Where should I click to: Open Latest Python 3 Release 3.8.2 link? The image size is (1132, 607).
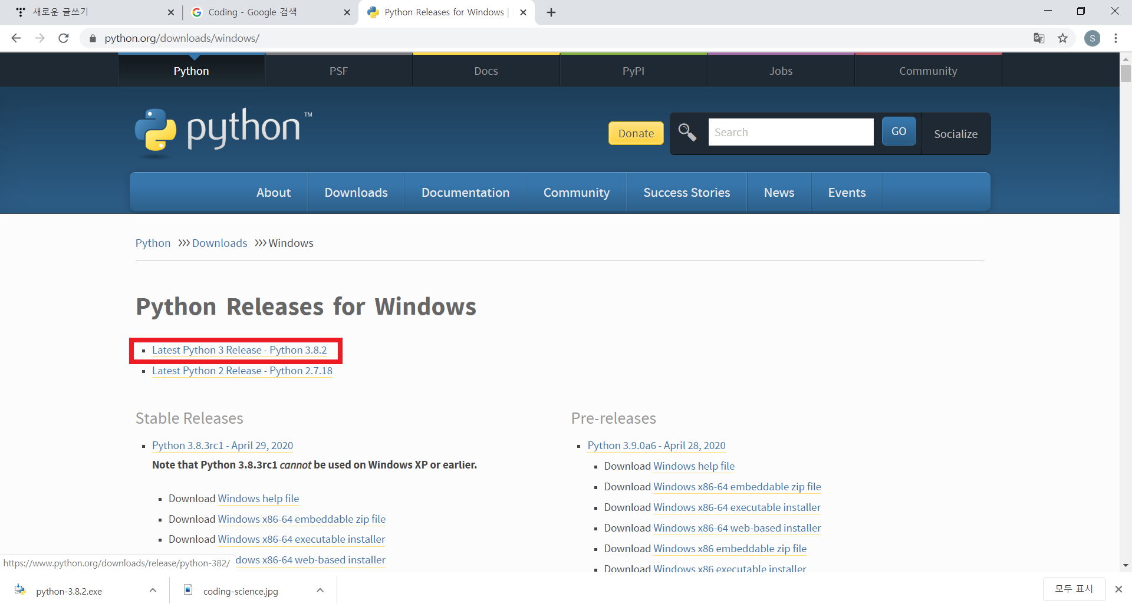[x=239, y=350]
